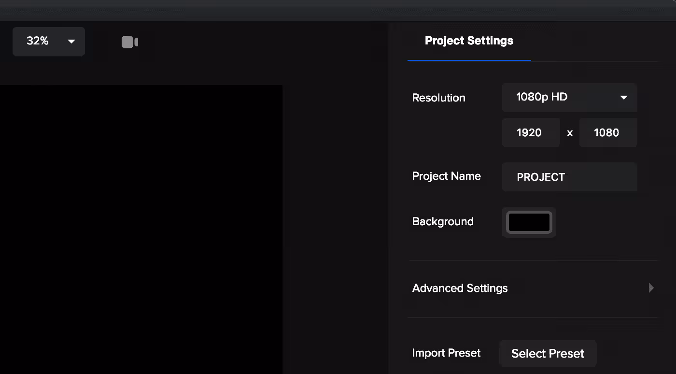Screen dimensions: 676x374
Task: Click the height field showing 1080
Action: pyautogui.click(x=607, y=133)
